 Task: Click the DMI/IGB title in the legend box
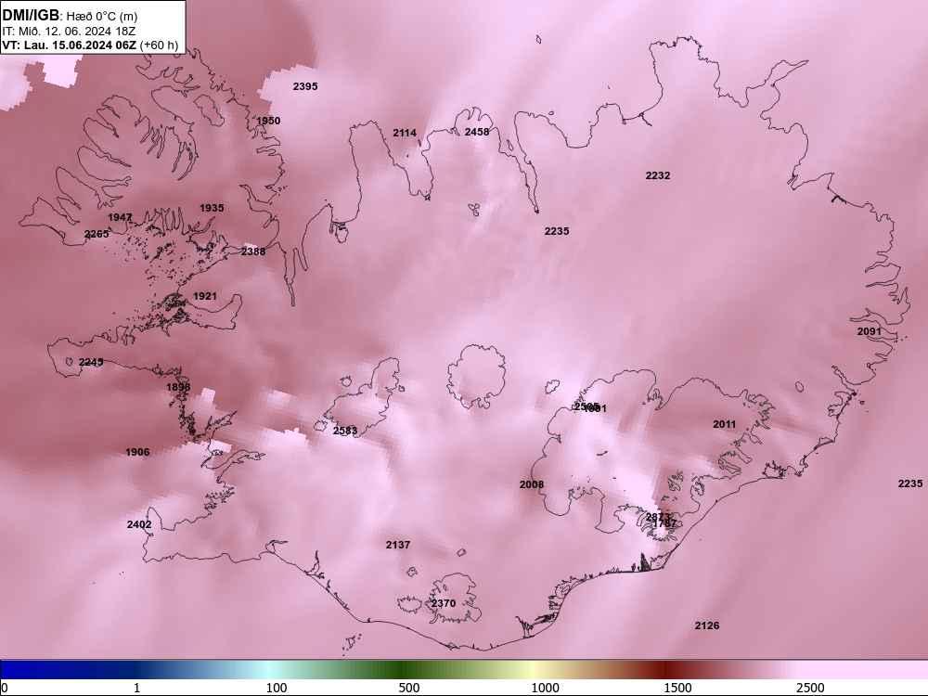click(31, 16)
